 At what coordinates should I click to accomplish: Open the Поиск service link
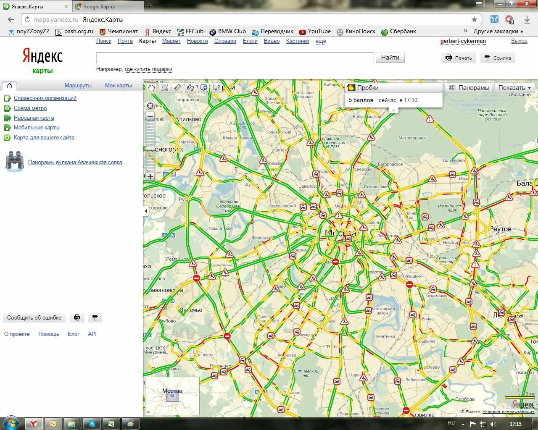pos(104,41)
